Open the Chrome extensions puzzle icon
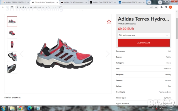Viewport: 178px width, 111px height. click(x=161, y=7)
